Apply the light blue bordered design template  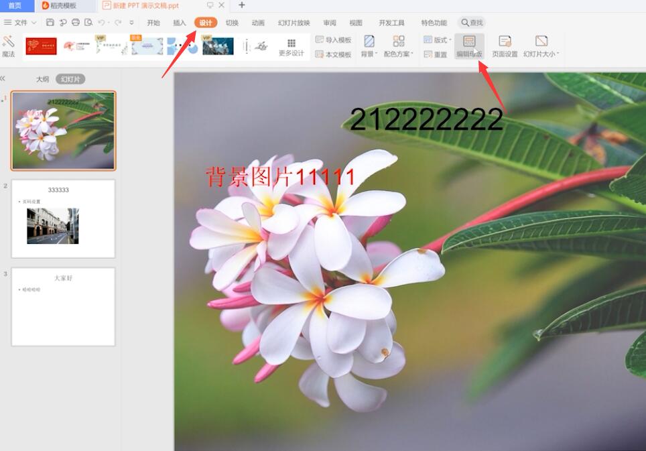tap(147, 46)
